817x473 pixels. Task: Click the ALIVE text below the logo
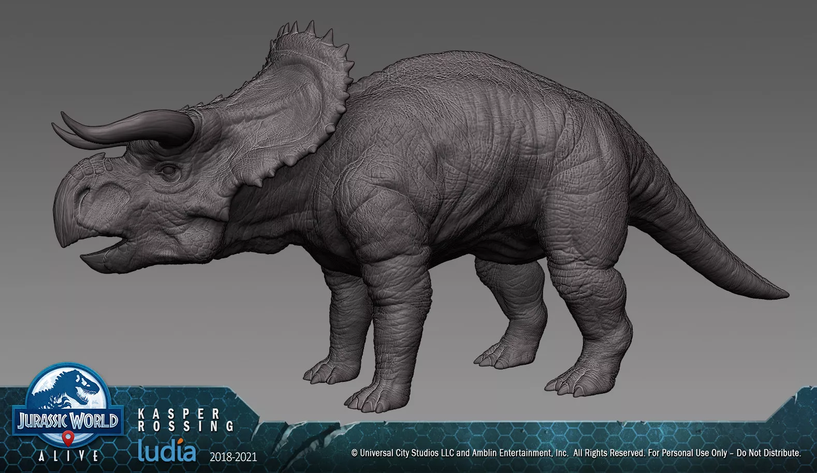tap(68, 456)
